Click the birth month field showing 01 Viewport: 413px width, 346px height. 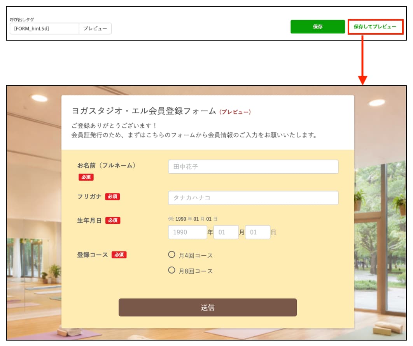226,232
